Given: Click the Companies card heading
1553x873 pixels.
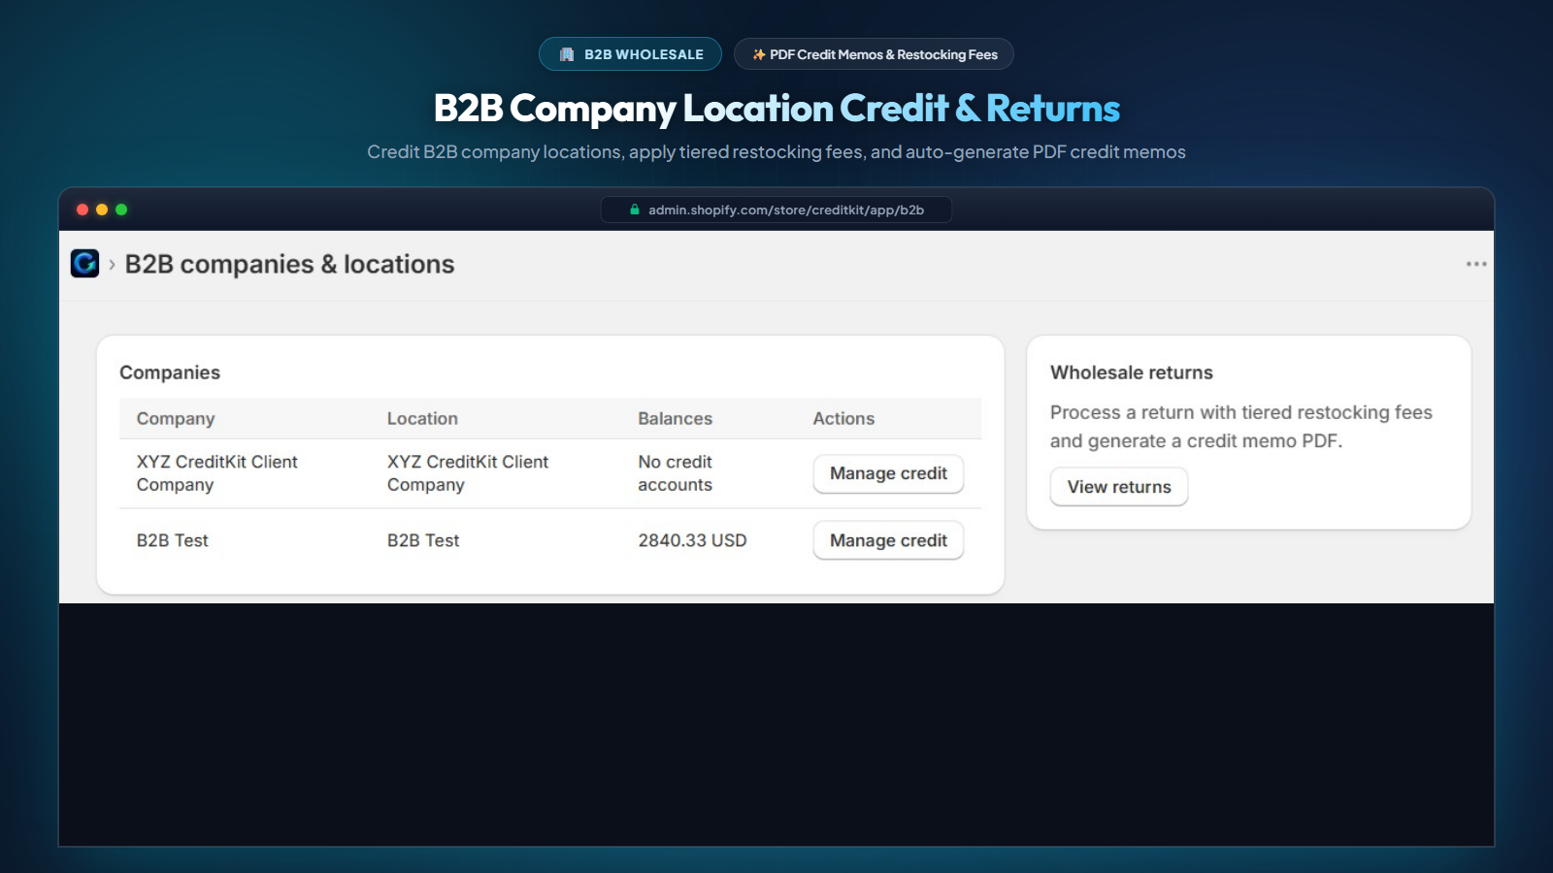Looking at the screenshot, I should (170, 372).
